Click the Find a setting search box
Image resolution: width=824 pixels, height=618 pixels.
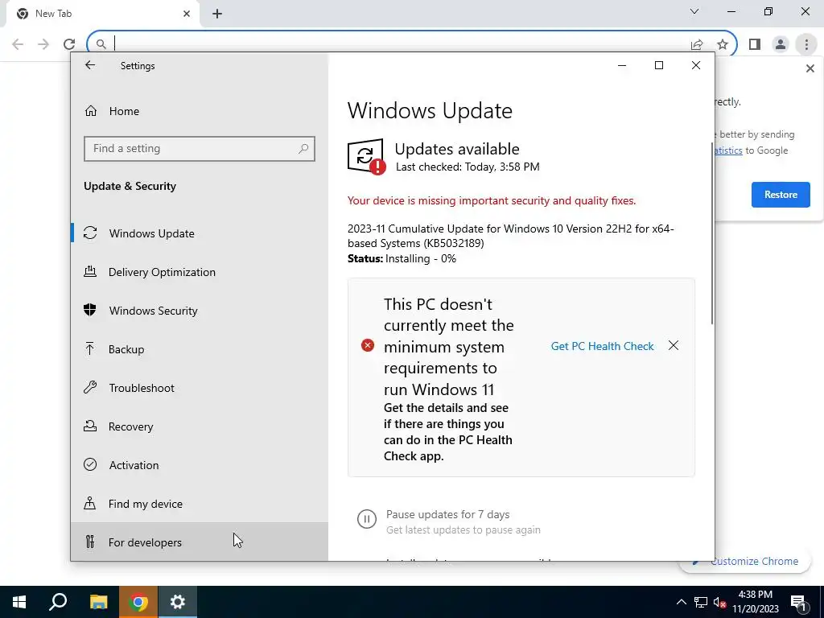pyautogui.click(x=200, y=149)
